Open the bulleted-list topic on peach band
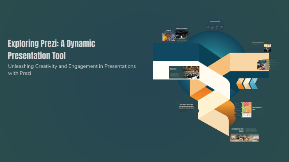Viewport: 289px width, 162px height. point(268,65)
